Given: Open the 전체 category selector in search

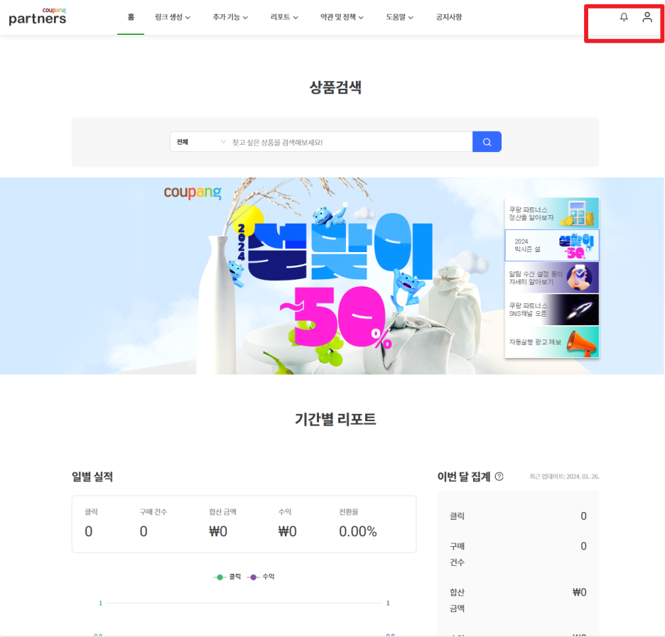Looking at the screenshot, I should [x=201, y=141].
